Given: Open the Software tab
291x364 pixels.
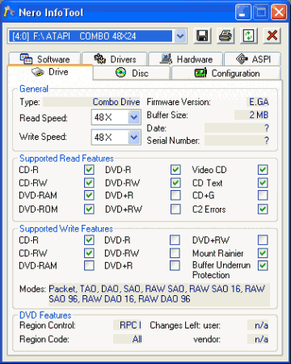Looking at the screenshot, I should (x=44, y=59).
